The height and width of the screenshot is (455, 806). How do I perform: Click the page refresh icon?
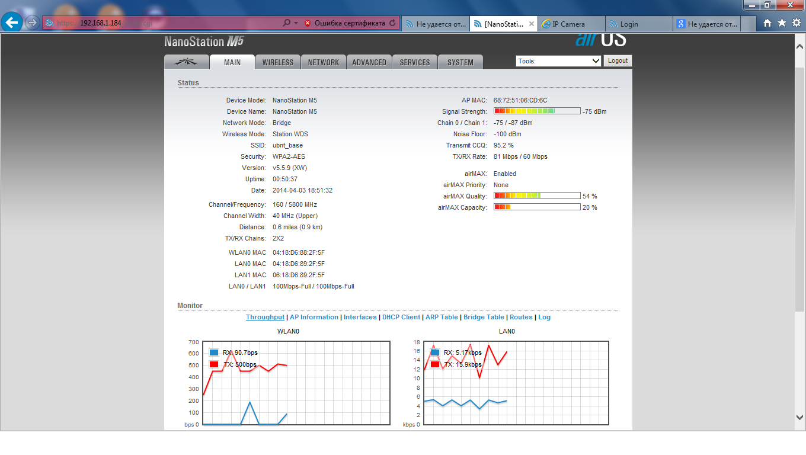pos(392,23)
